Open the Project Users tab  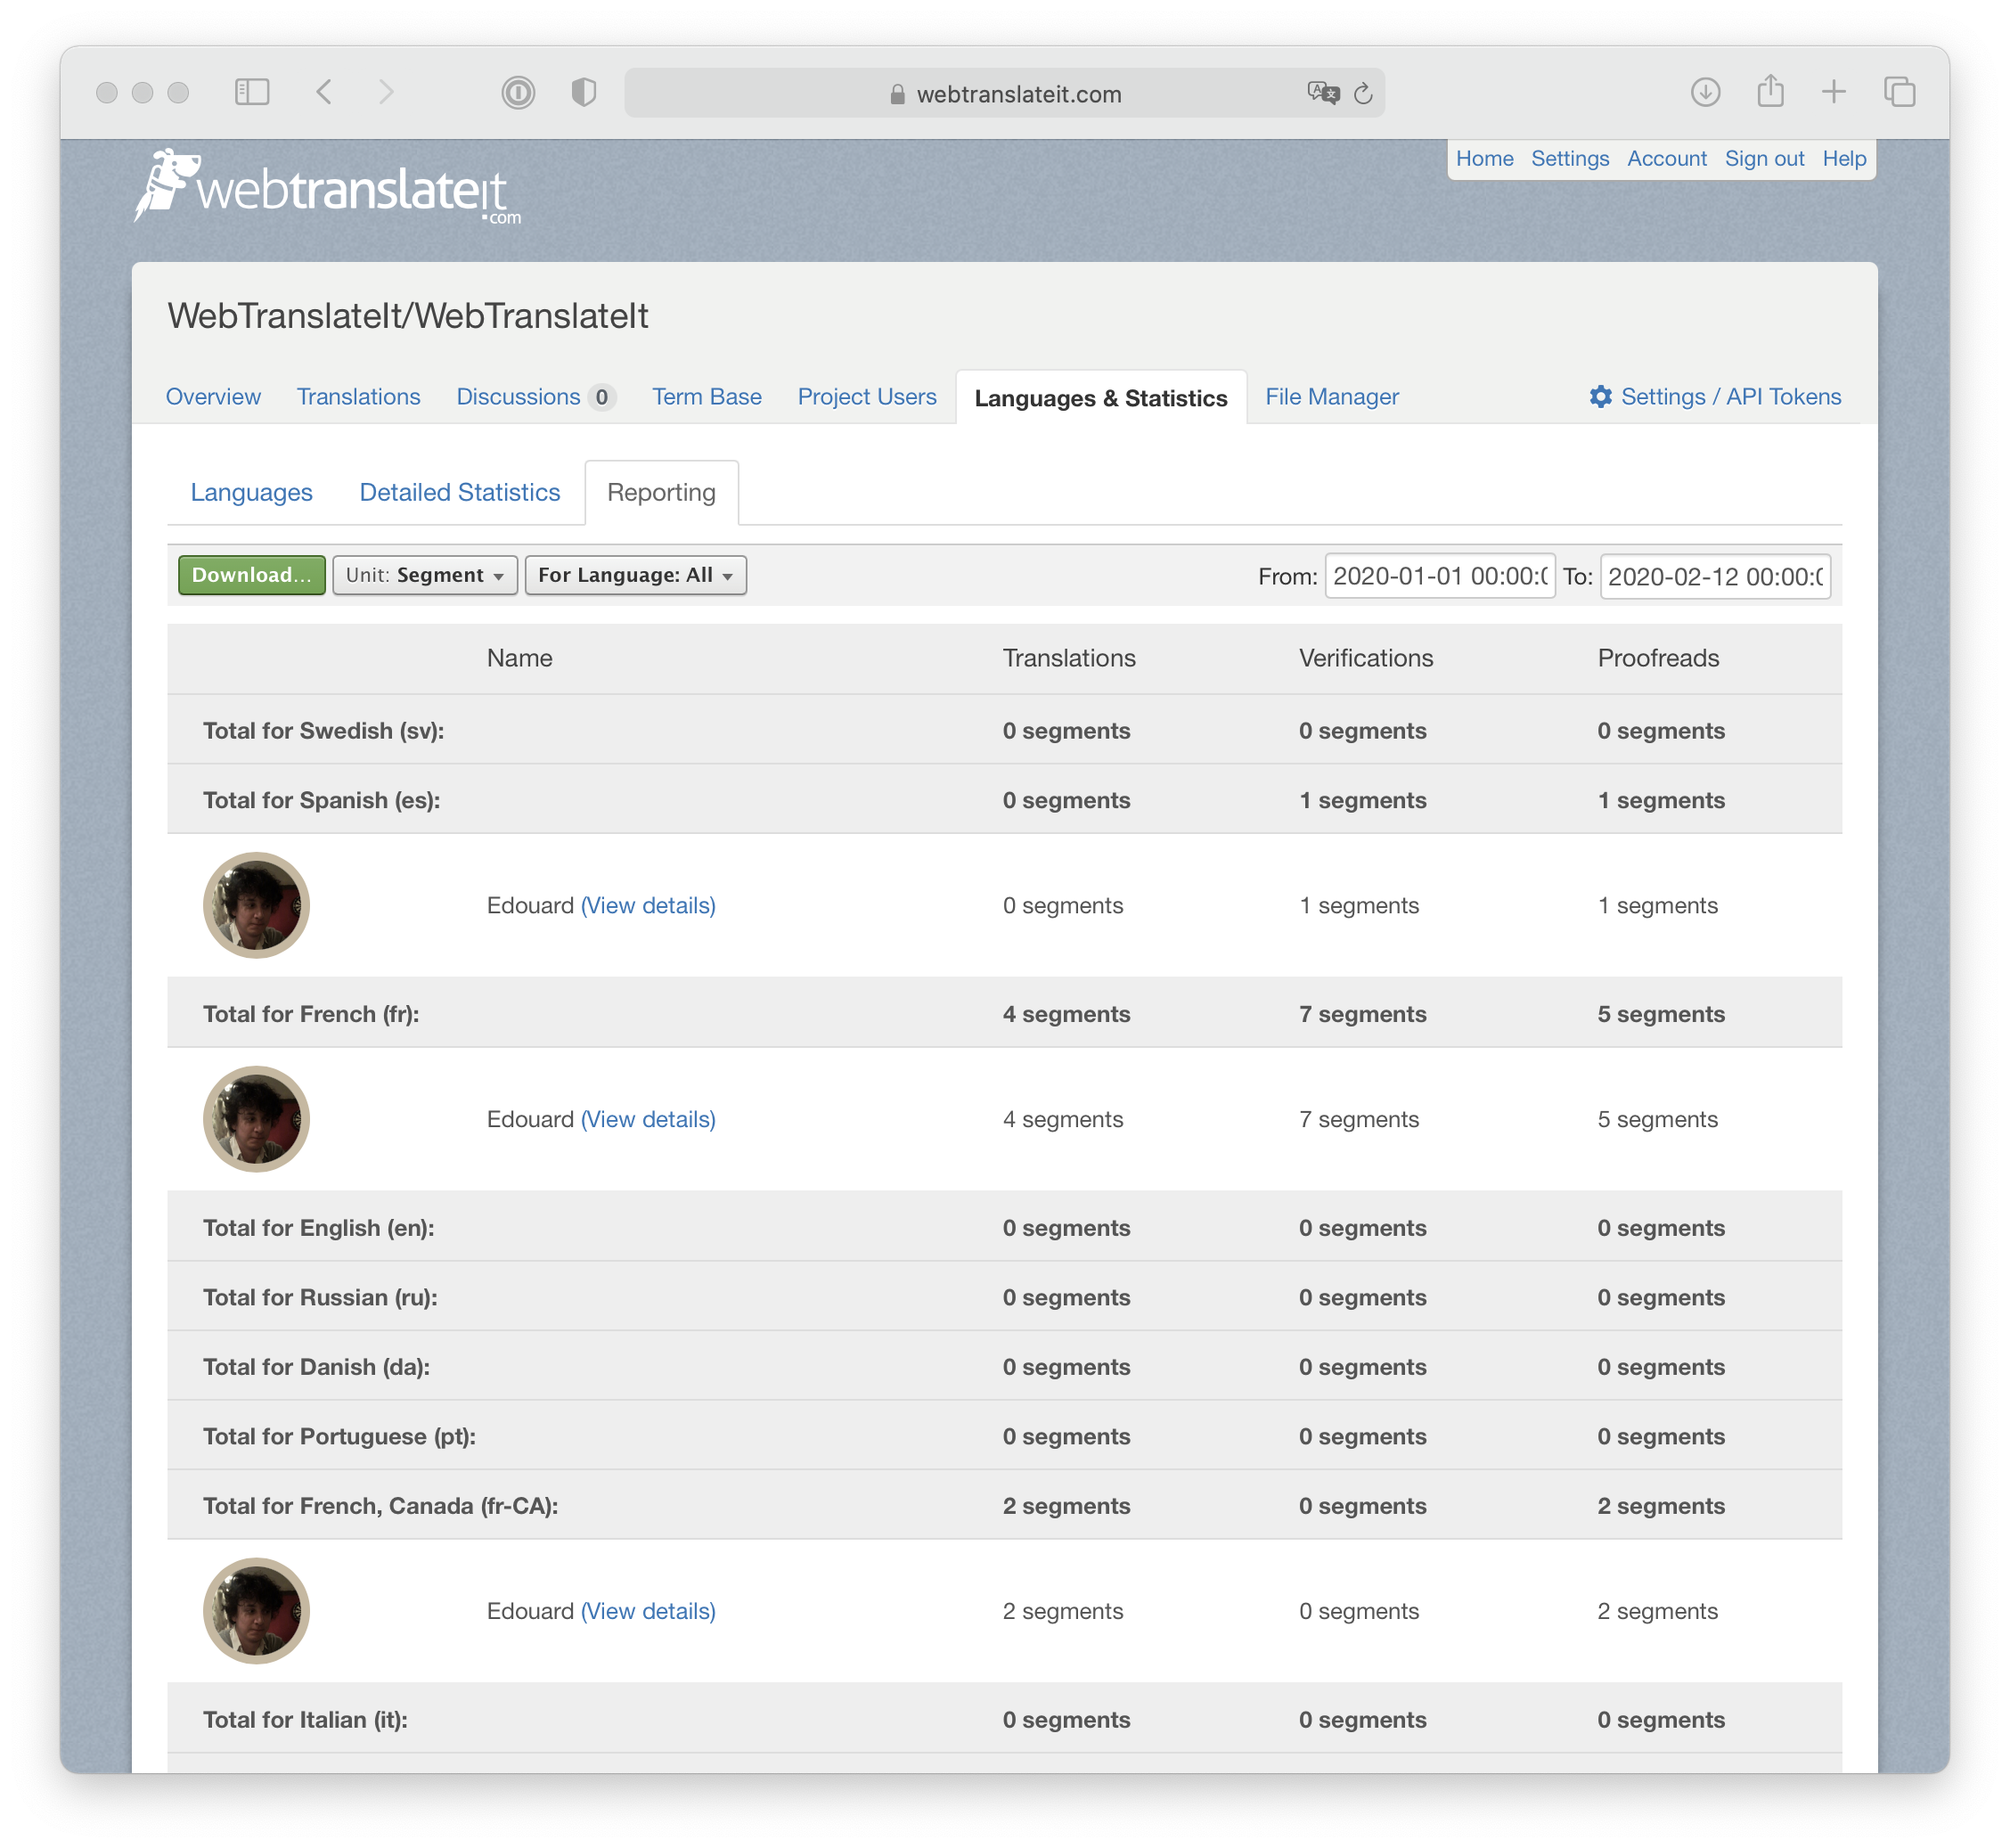click(867, 397)
